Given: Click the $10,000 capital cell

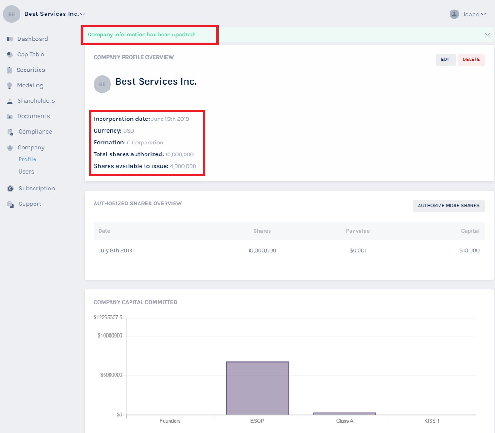Looking at the screenshot, I should pyautogui.click(x=469, y=251).
